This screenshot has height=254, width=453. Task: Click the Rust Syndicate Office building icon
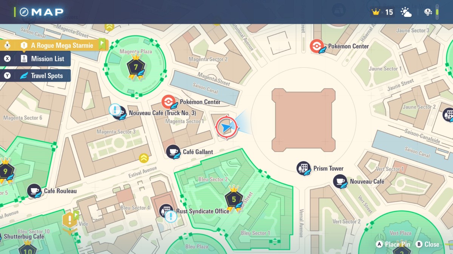click(x=166, y=211)
